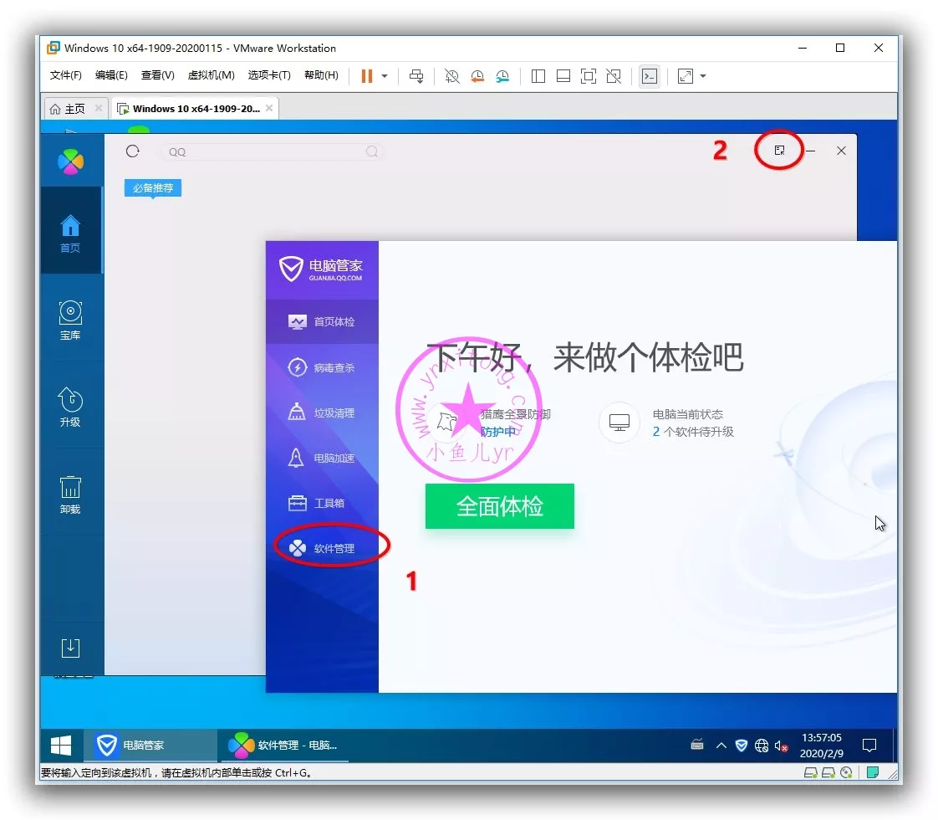This screenshot has height=820, width=938.
Task: Open the 工具箱 toolbox
Action: (328, 504)
